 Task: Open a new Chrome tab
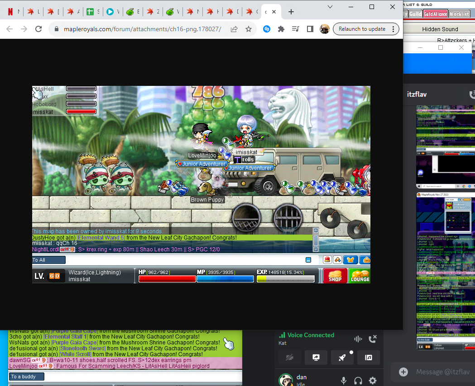(291, 12)
